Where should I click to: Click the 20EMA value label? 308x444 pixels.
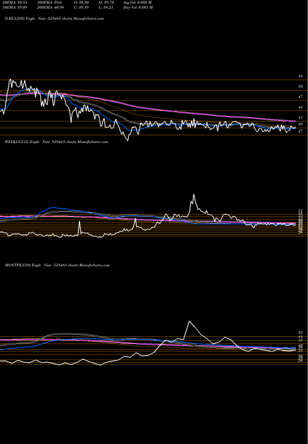[x=14, y=2]
